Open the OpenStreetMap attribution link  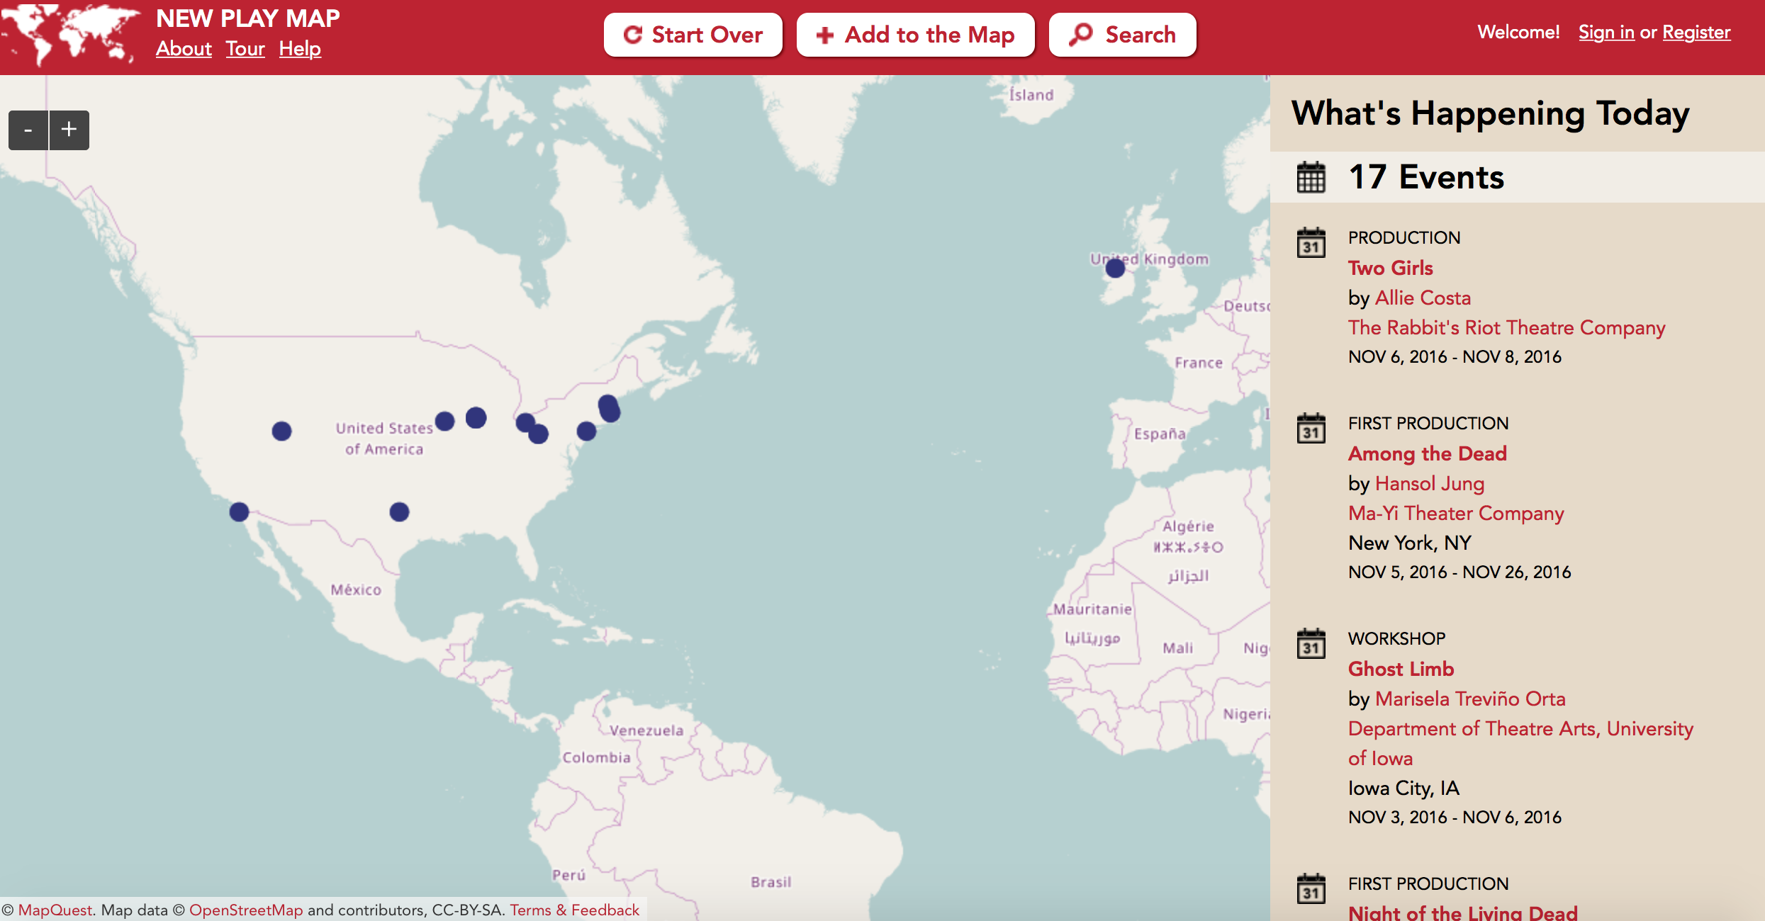[x=245, y=910]
